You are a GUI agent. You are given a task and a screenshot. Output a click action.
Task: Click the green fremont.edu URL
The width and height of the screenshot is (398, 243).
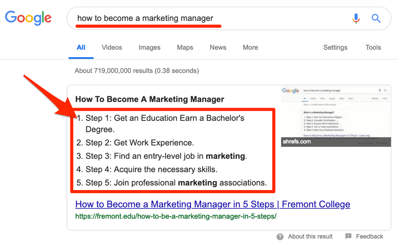pos(176,217)
